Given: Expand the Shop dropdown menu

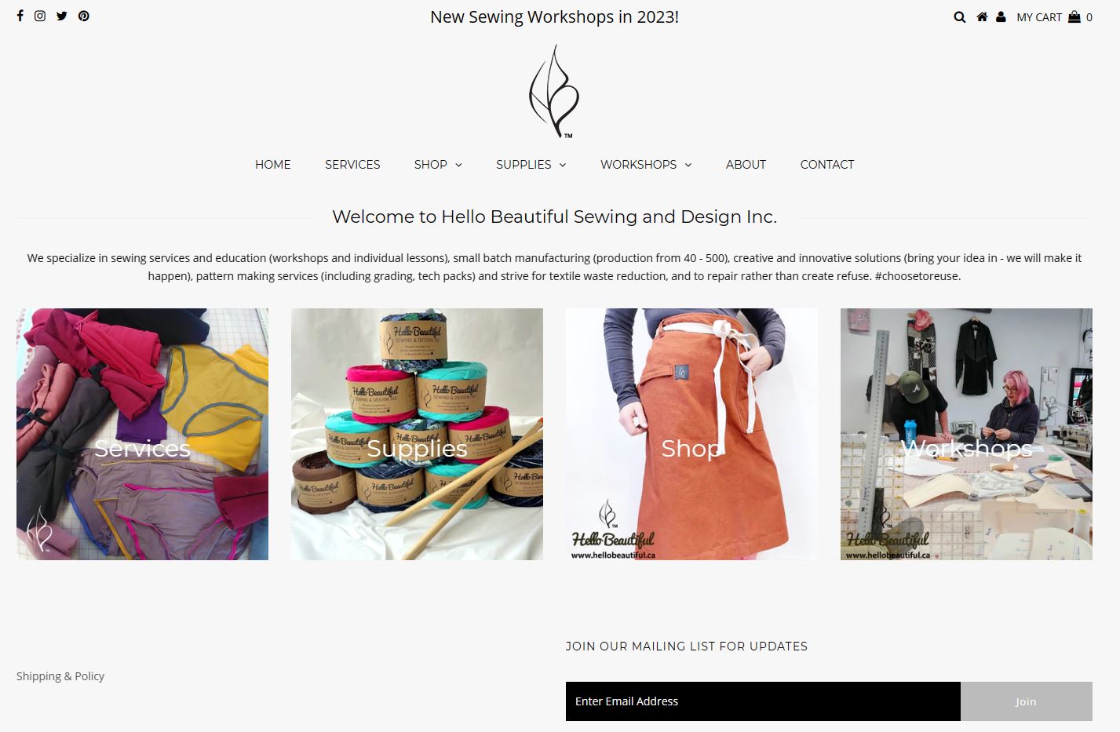Looking at the screenshot, I should click(x=438, y=164).
